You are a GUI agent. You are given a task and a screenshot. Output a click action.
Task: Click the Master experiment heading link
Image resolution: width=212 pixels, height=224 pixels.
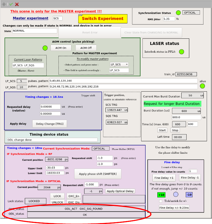30,18
